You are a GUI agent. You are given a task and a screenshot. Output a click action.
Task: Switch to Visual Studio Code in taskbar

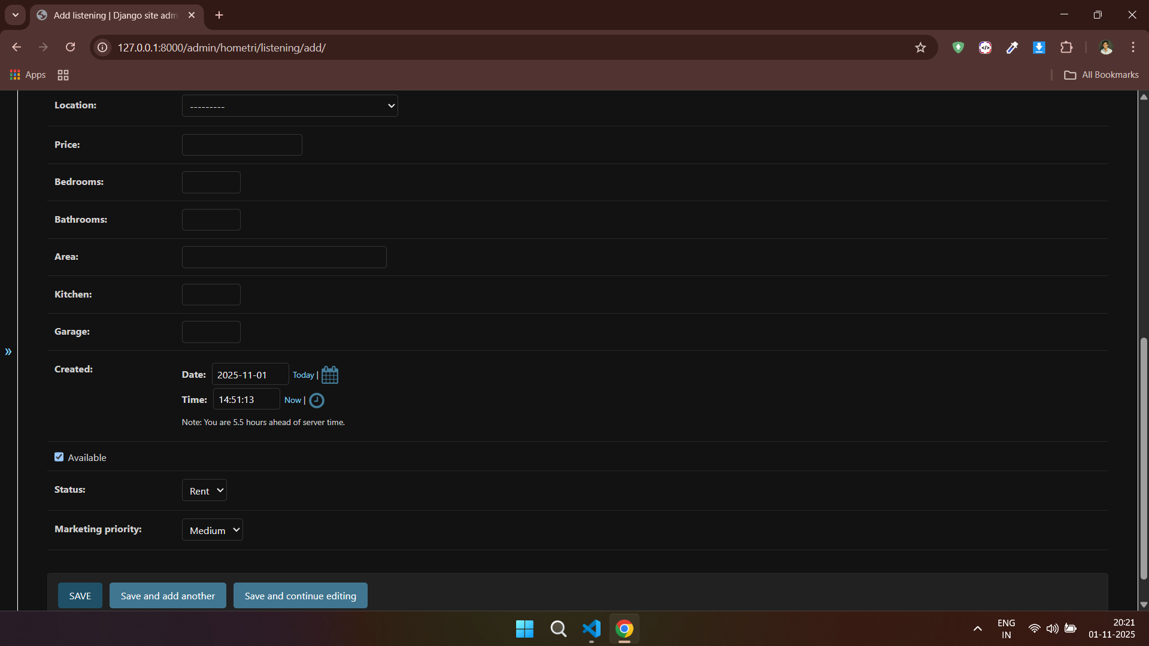click(x=592, y=629)
